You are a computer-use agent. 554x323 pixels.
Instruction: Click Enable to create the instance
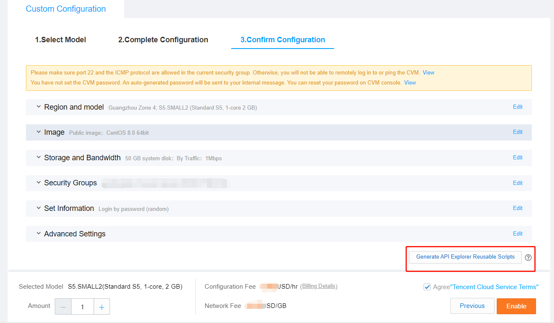(516, 306)
